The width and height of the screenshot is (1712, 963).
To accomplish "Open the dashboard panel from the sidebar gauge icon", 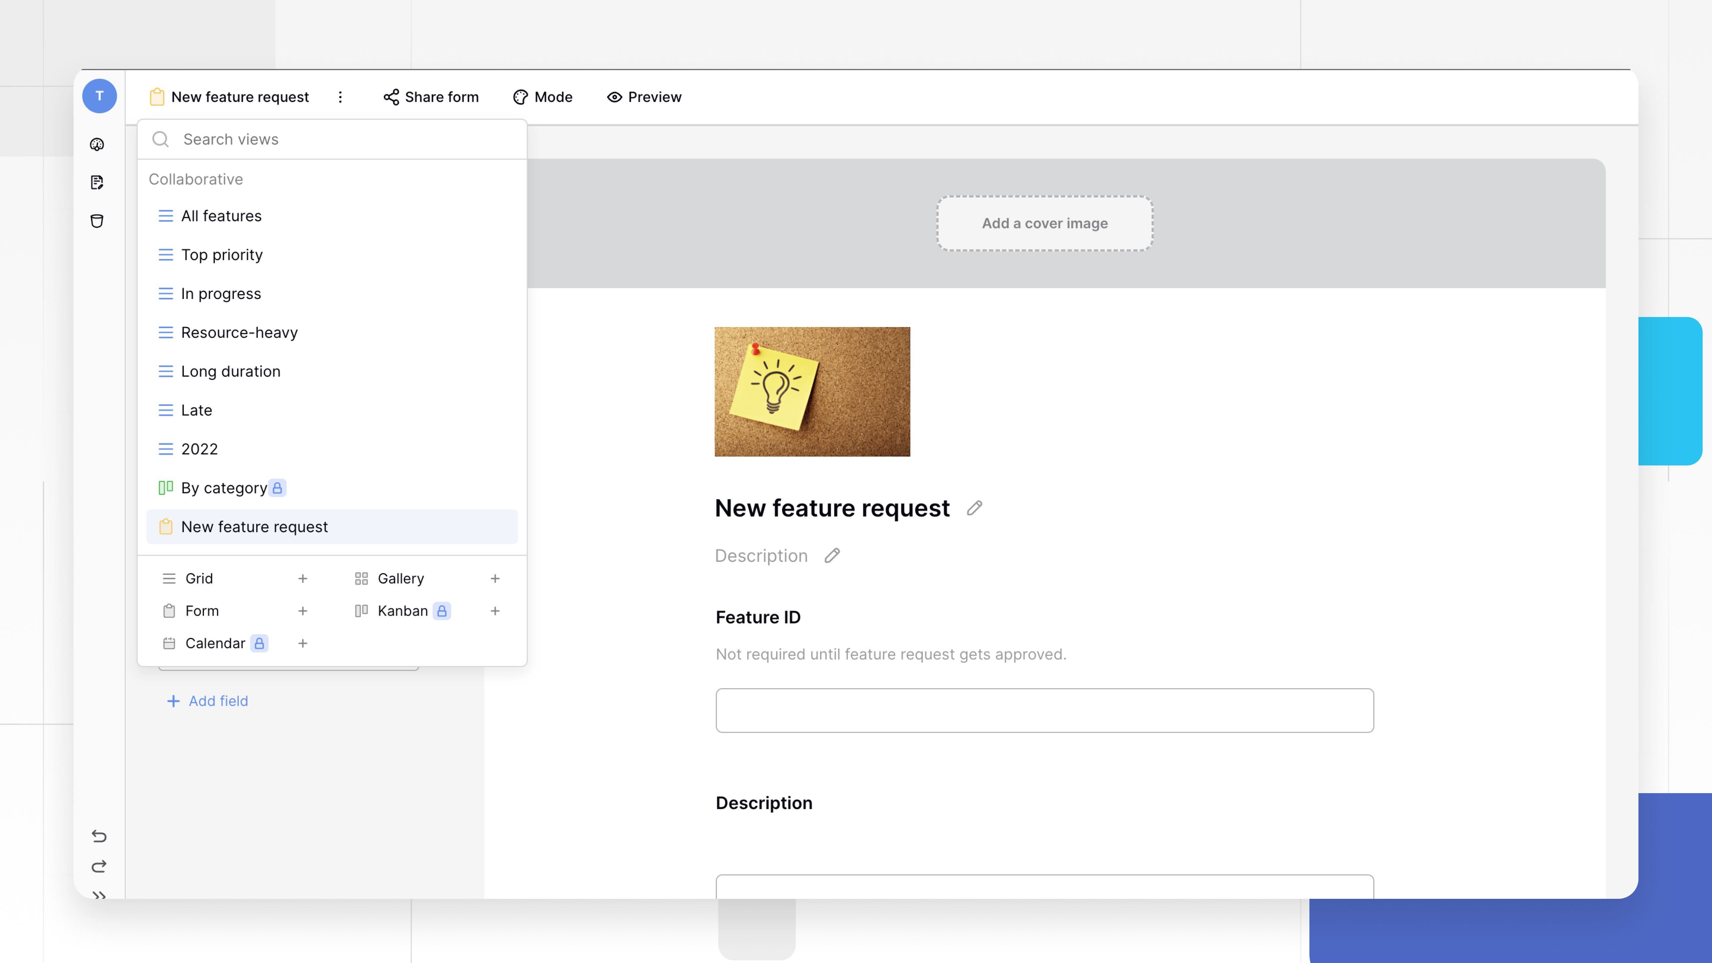I will click(x=98, y=144).
